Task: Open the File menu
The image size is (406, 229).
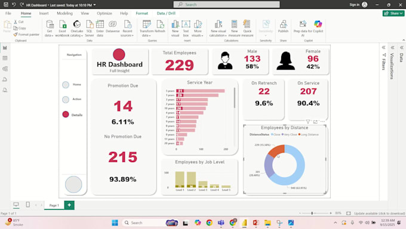Action: click(x=8, y=13)
